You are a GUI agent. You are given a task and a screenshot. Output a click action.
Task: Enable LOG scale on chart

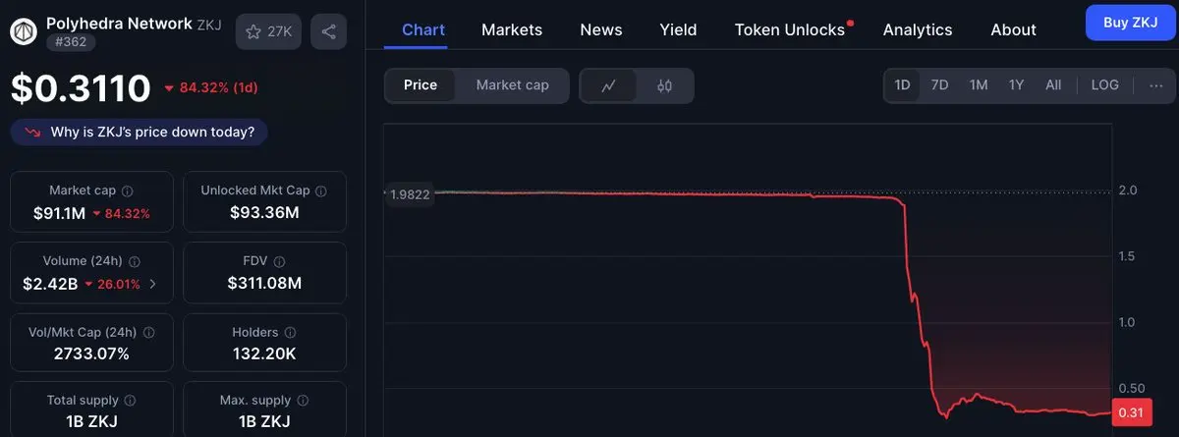pos(1104,85)
